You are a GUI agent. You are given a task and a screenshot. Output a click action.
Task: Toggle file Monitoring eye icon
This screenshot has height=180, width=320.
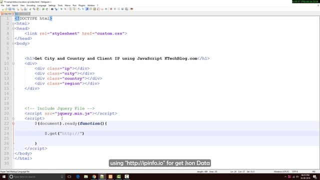click(x=106, y=9)
